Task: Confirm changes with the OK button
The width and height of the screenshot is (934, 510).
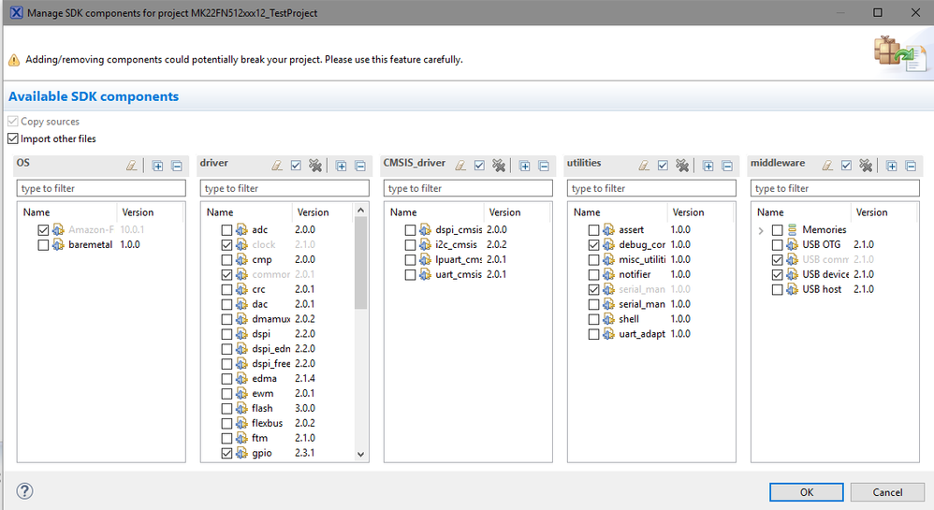Action: 806,492
